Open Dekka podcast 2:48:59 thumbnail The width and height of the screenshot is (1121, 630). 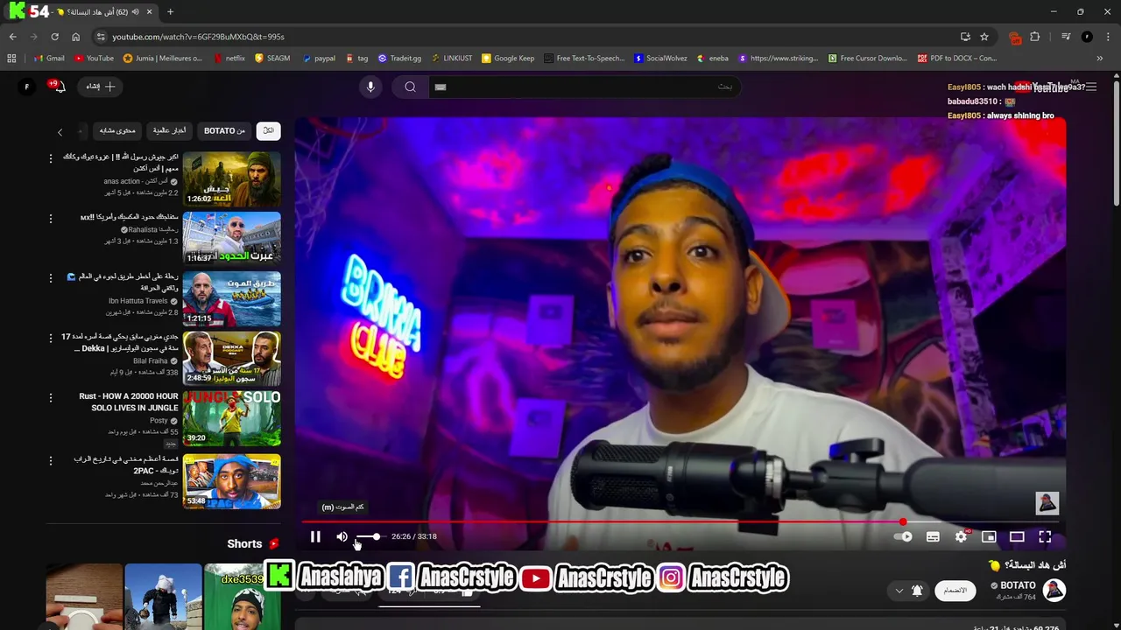(x=231, y=358)
